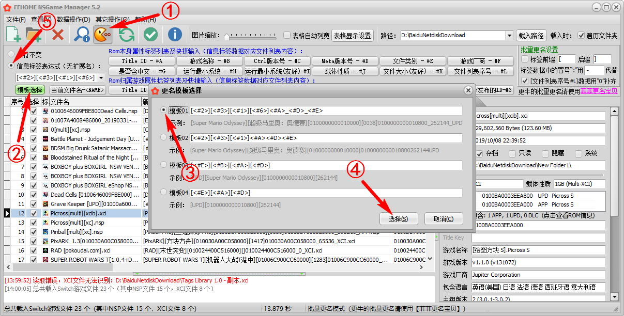Click the file icon of Battle Planet row
The height and width of the screenshot is (316, 624).
click(x=45, y=139)
